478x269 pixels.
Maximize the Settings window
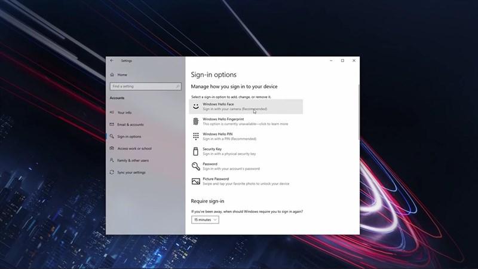pyautogui.click(x=342, y=60)
